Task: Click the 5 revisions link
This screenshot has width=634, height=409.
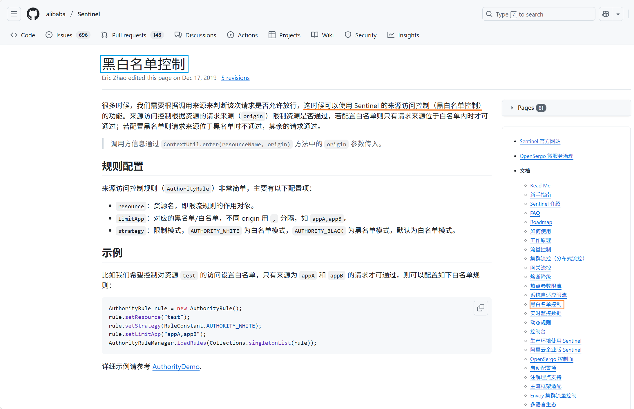Action: tap(235, 78)
